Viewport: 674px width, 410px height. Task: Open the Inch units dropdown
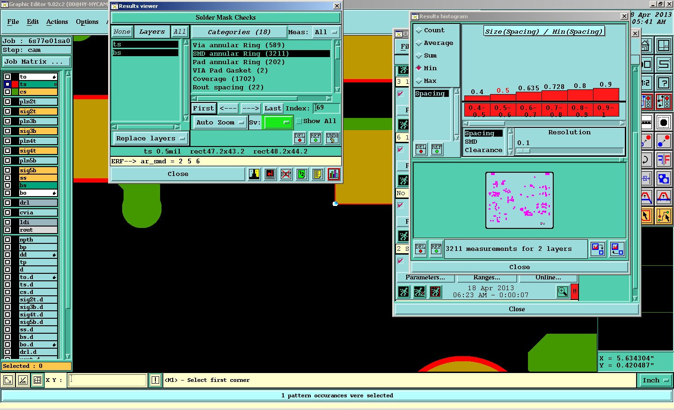655,381
